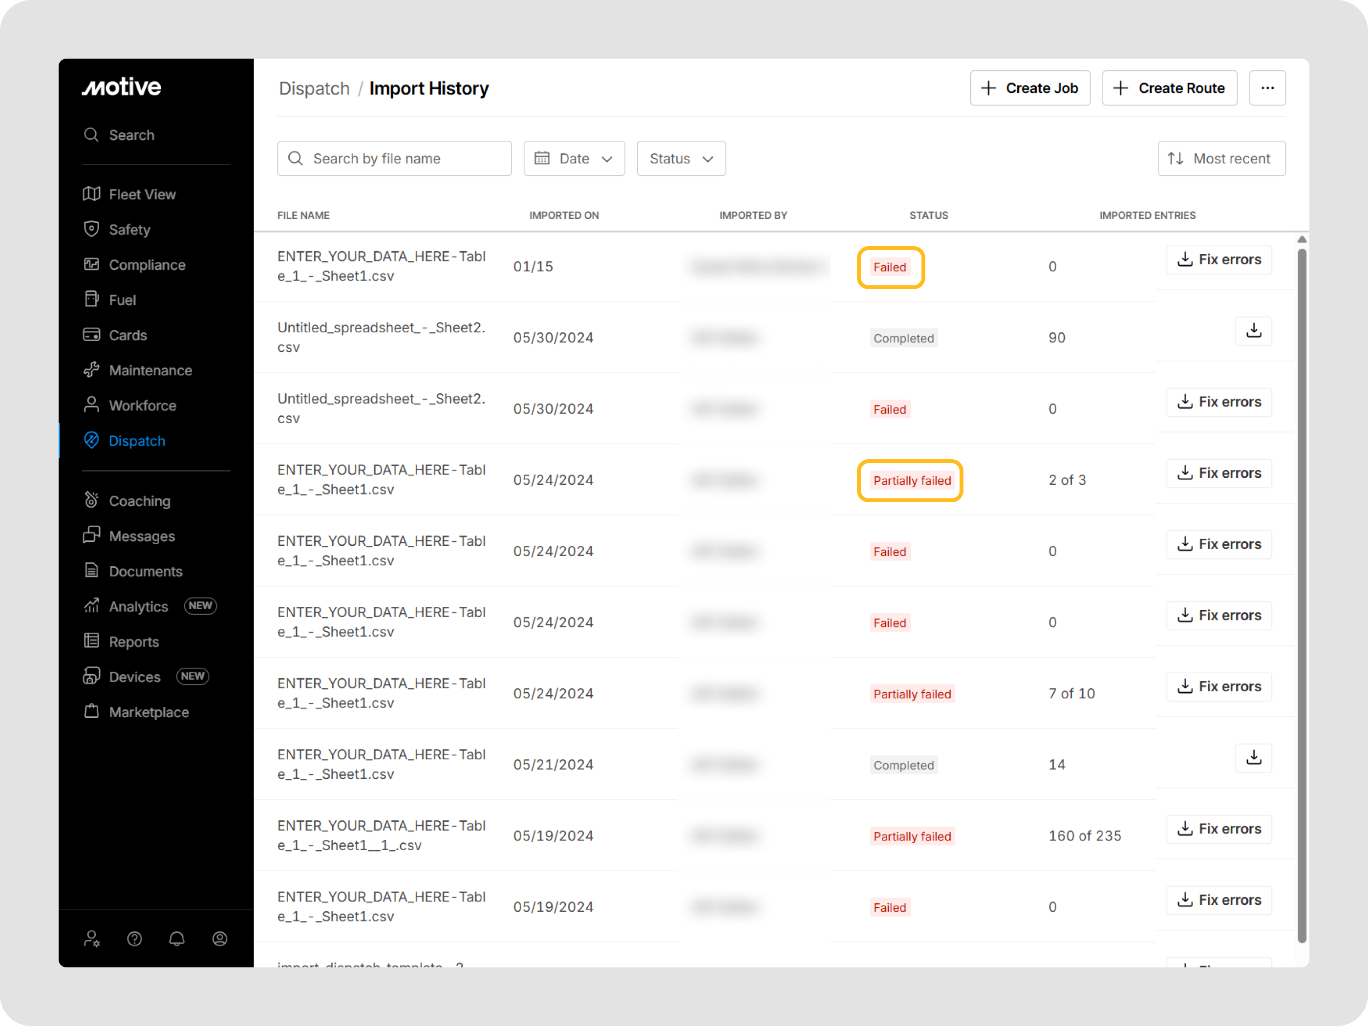This screenshot has width=1368, height=1026.
Task: Open the Analytics sidebar item
Action: point(138,607)
